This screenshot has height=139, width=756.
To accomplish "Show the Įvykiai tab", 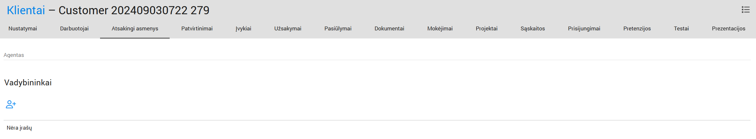I will [243, 28].
